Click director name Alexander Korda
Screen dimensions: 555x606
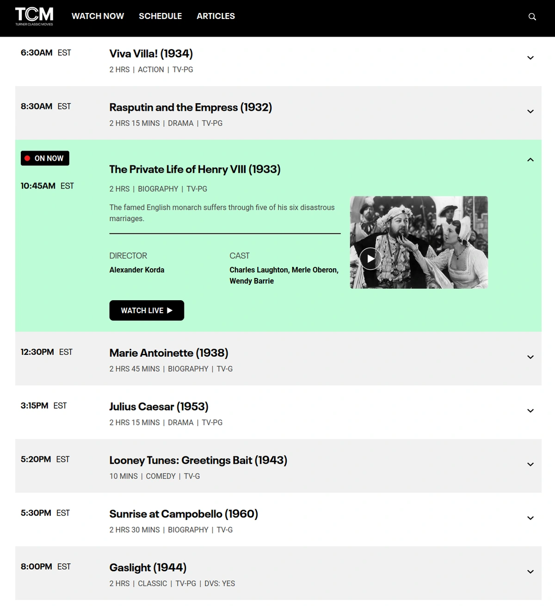click(137, 270)
